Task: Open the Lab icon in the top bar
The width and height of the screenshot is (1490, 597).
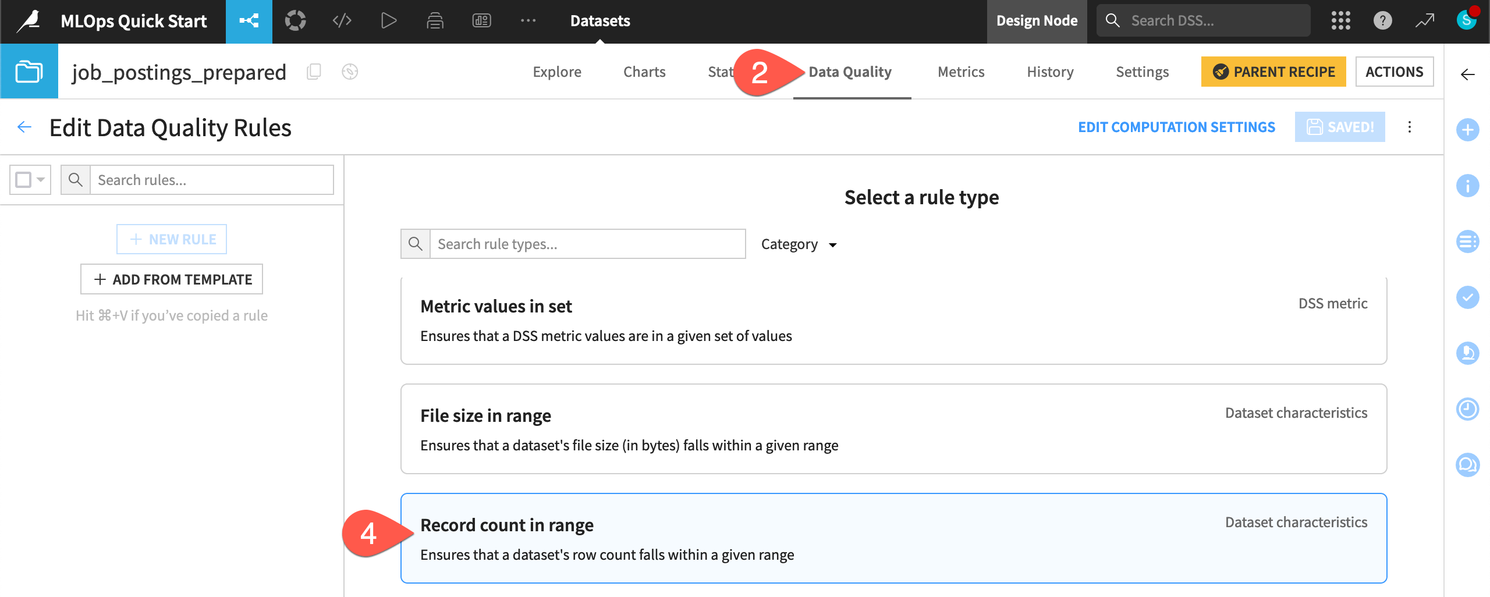Action: click(296, 21)
